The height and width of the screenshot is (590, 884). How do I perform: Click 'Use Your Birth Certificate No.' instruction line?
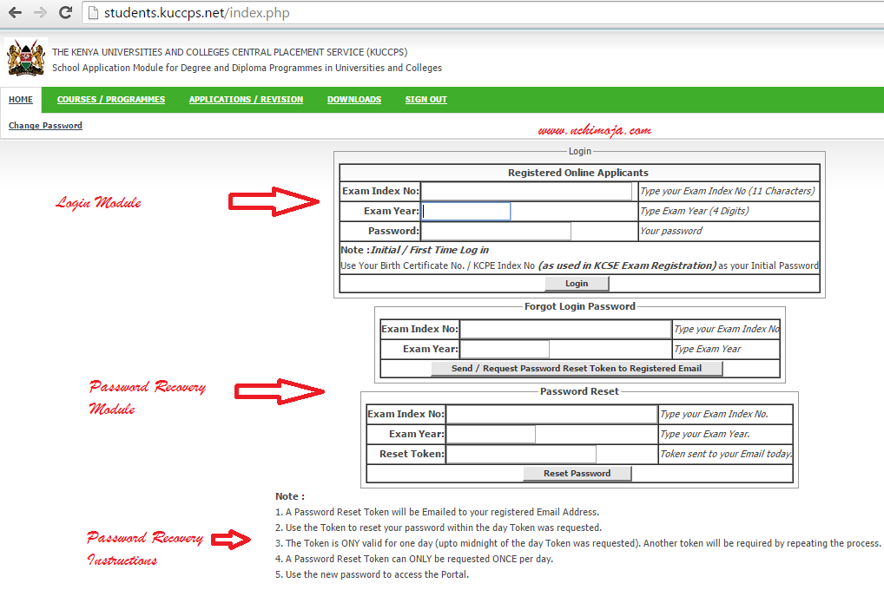(x=579, y=265)
